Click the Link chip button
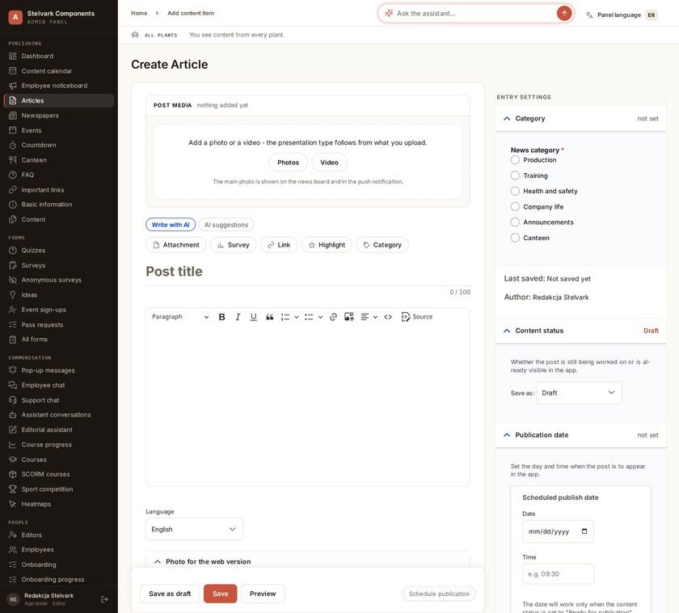This screenshot has height=613, width=679. click(x=279, y=245)
